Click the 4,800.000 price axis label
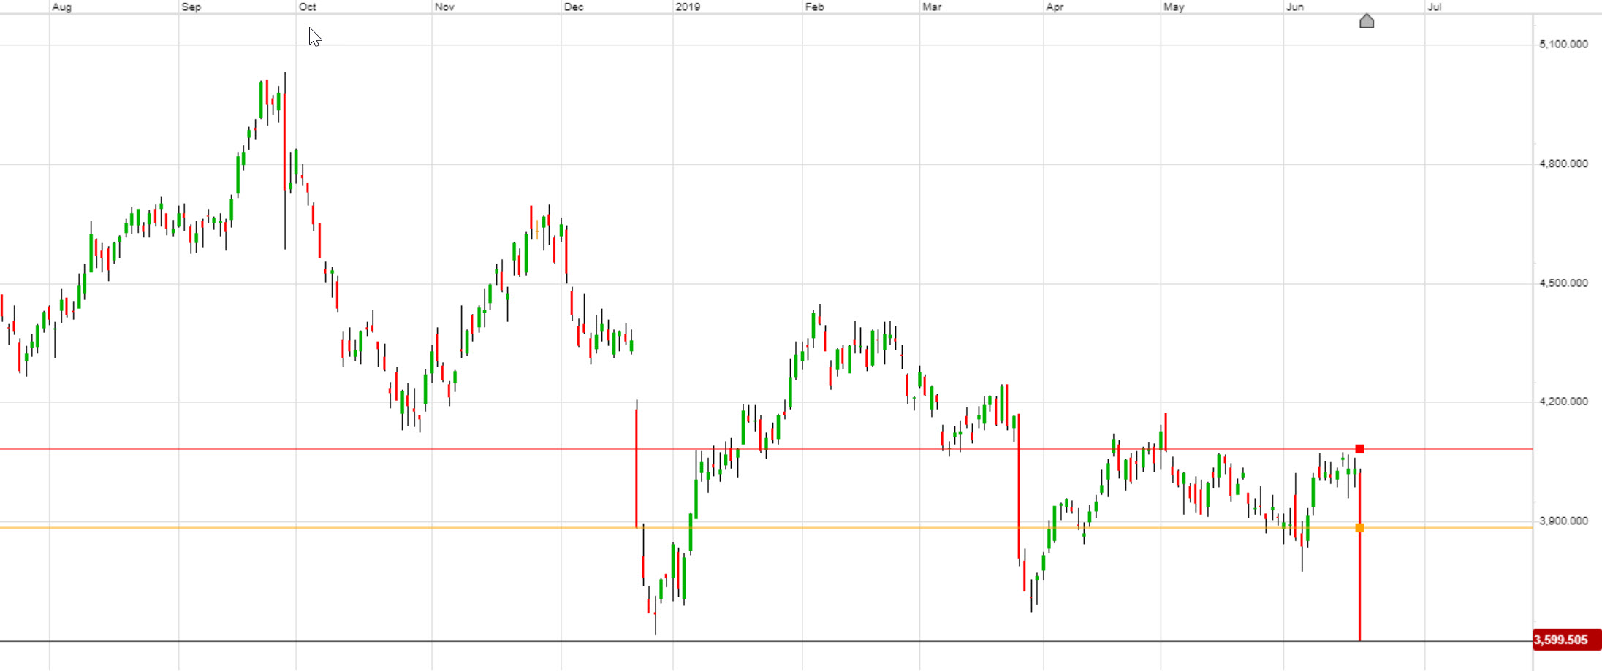The width and height of the screenshot is (1602, 671). (1563, 164)
